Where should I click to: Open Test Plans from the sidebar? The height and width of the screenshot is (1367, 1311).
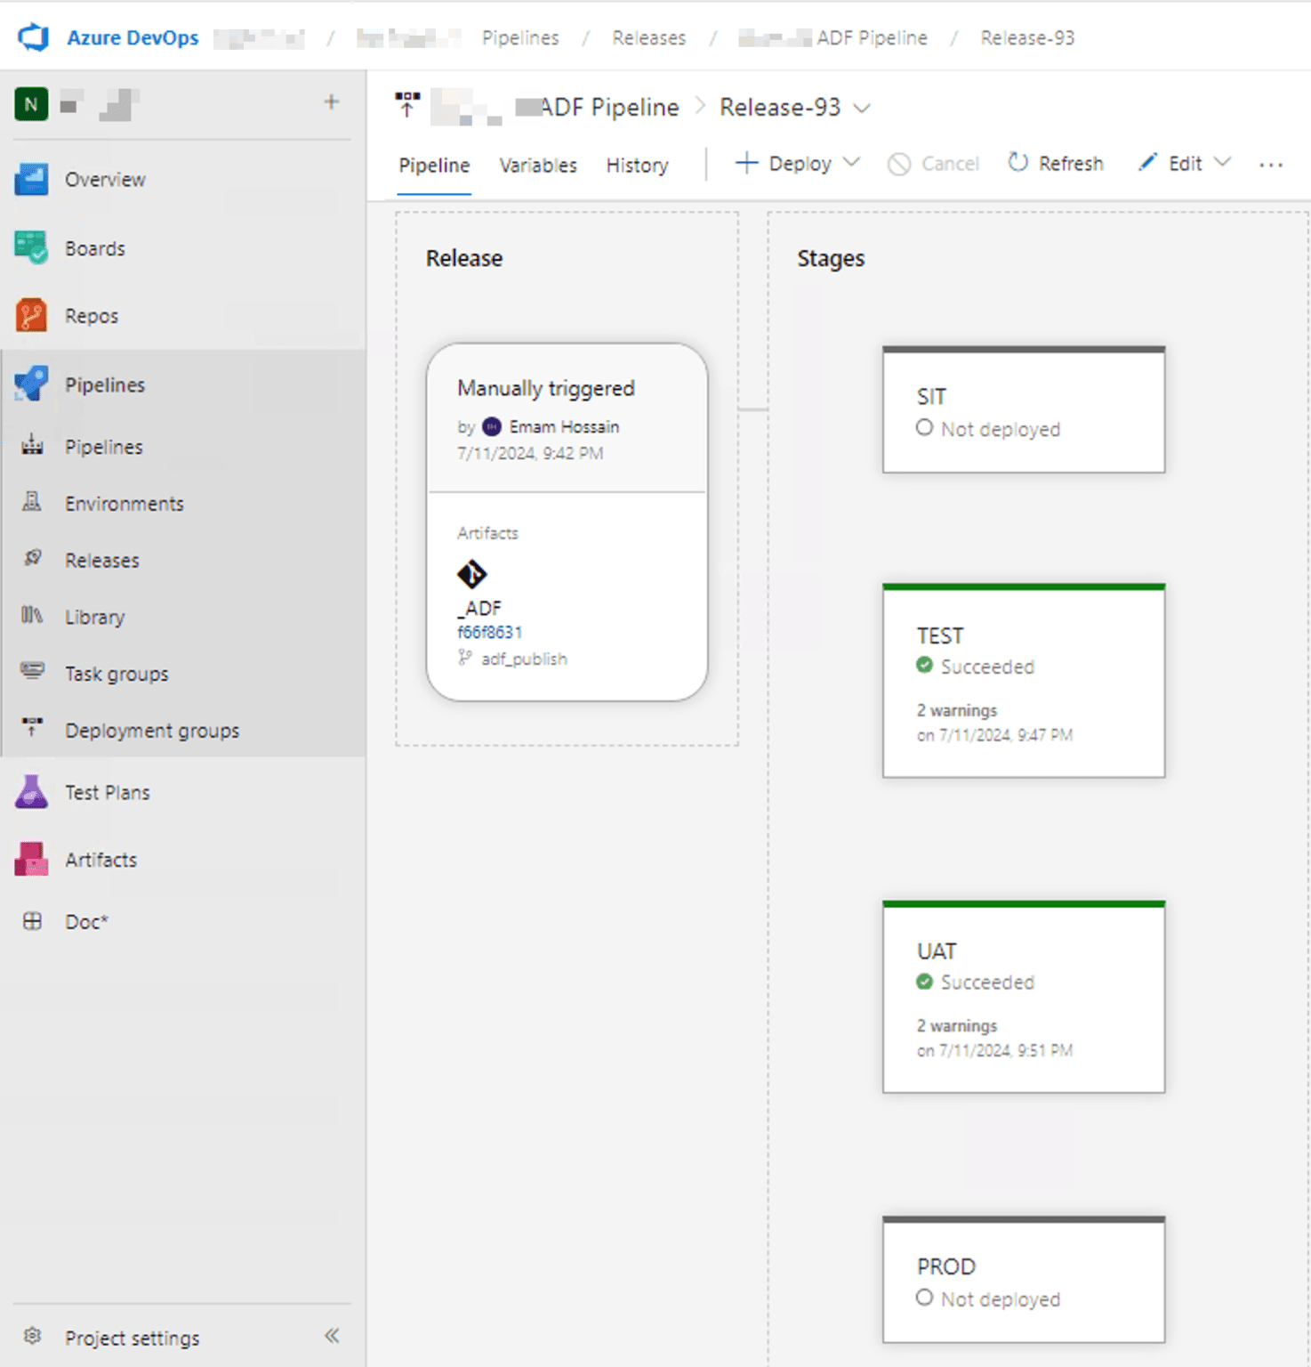(107, 792)
